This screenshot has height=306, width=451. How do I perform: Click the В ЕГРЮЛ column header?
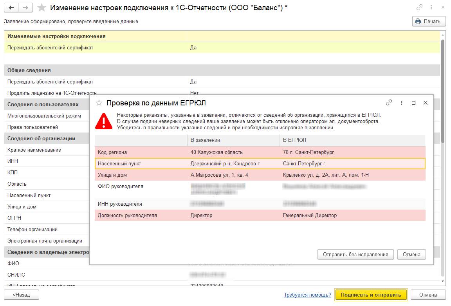point(352,140)
